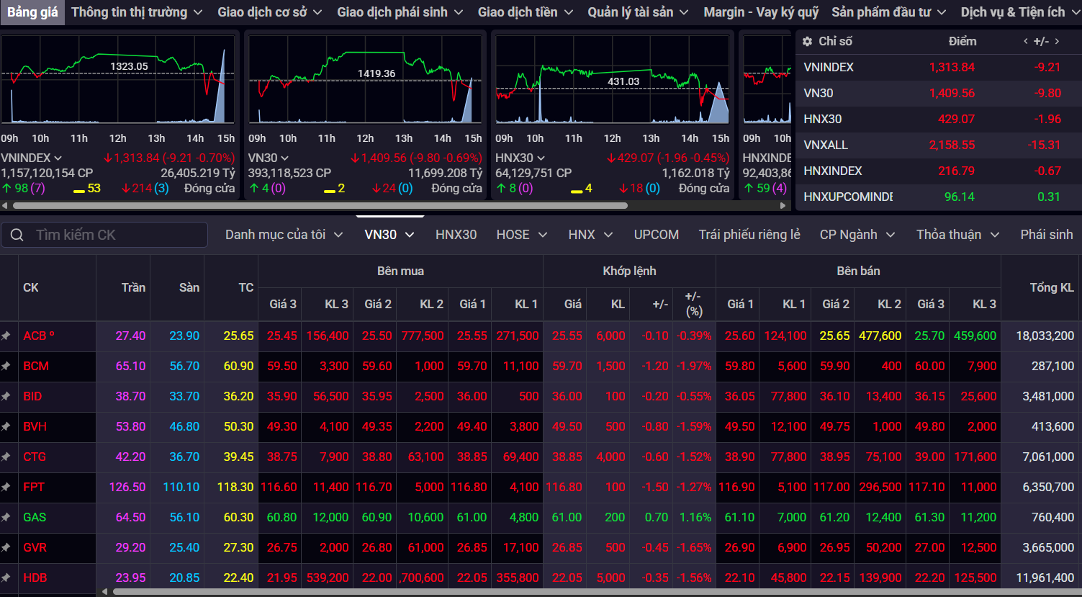Click table scrollbar left arrow
This screenshot has height=597, width=1082.
[105, 592]
